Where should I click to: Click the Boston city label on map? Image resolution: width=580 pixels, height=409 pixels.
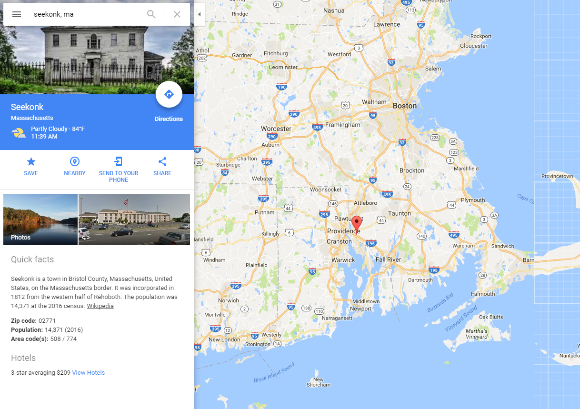pyautogui.click(x=405, y=106)
